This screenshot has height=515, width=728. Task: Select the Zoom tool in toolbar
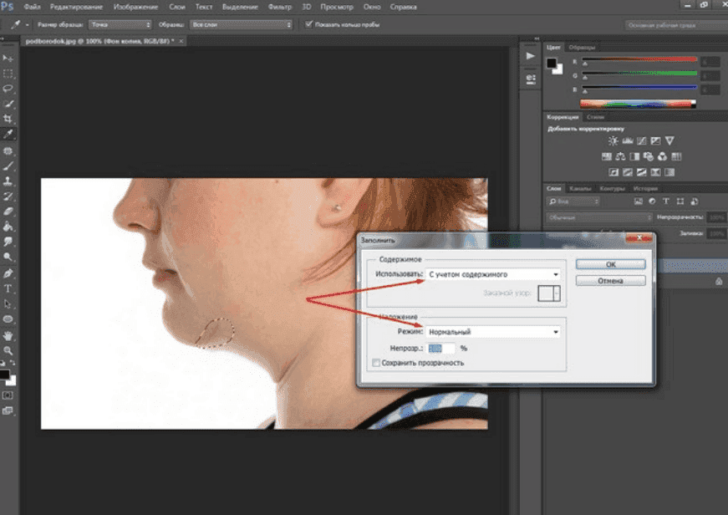pos(8,350)
